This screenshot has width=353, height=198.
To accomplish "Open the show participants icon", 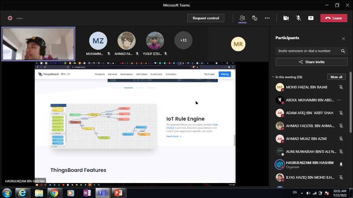I will [242, 18].
